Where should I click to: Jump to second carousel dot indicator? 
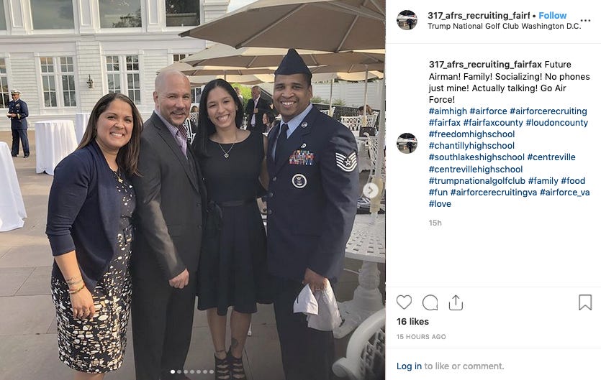click(x=179, y=371)
